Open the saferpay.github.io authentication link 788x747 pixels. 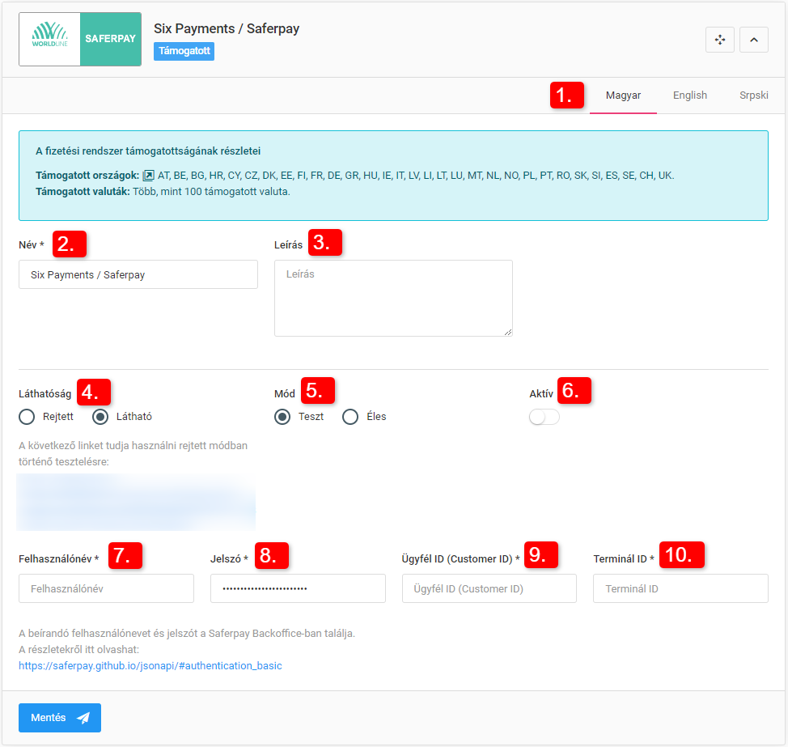(150, 666)
